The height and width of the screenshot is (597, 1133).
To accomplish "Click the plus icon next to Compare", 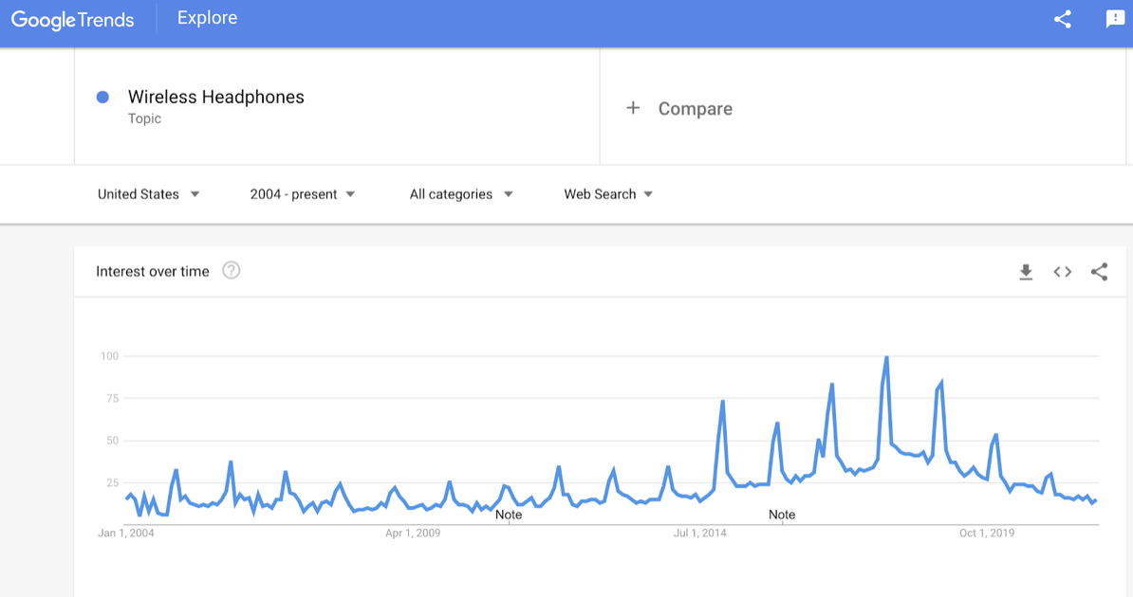I will tap(633, 108).
